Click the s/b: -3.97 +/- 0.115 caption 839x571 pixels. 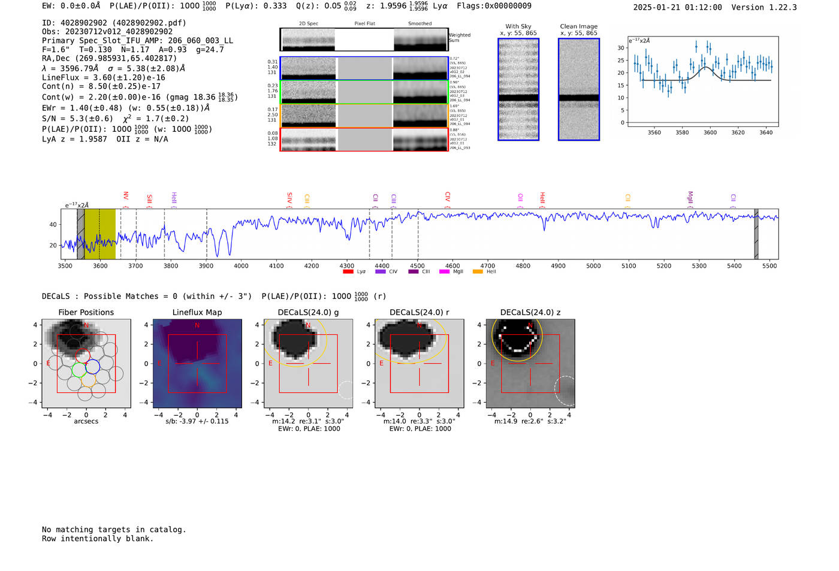click(197, 421)
